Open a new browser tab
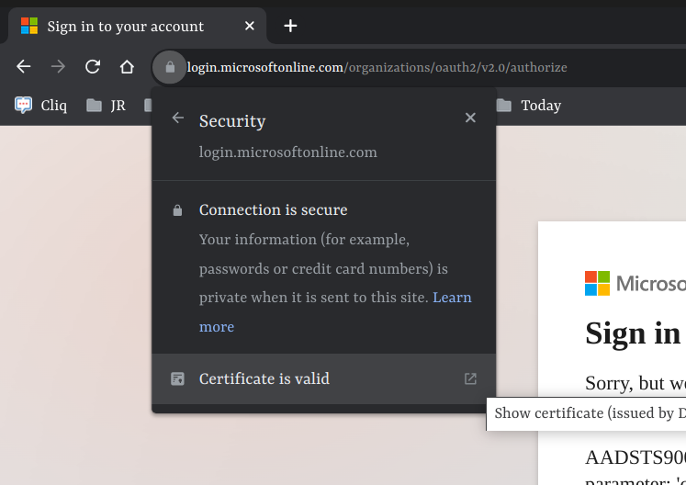The image size is (686, 485). [x=290, y=26]
